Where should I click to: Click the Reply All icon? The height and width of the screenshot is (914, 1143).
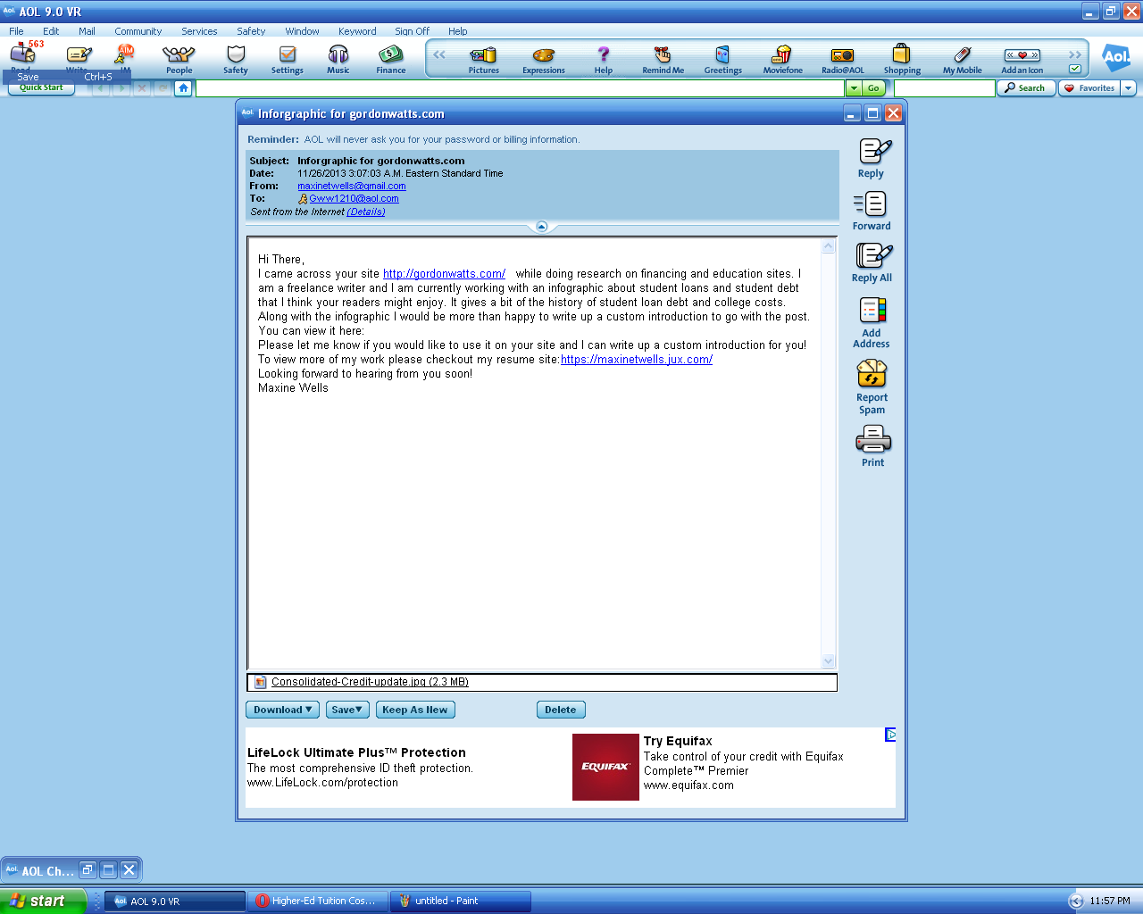(x=872, y=262)
